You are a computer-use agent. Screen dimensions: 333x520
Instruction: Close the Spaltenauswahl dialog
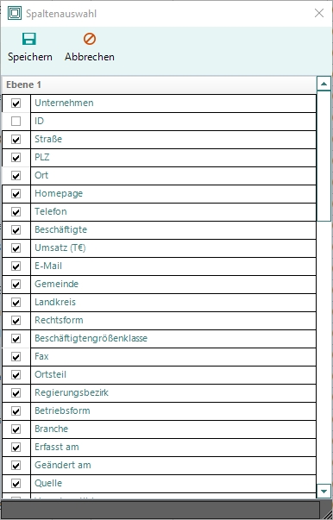pyautogui.click(x=319, y=13)
